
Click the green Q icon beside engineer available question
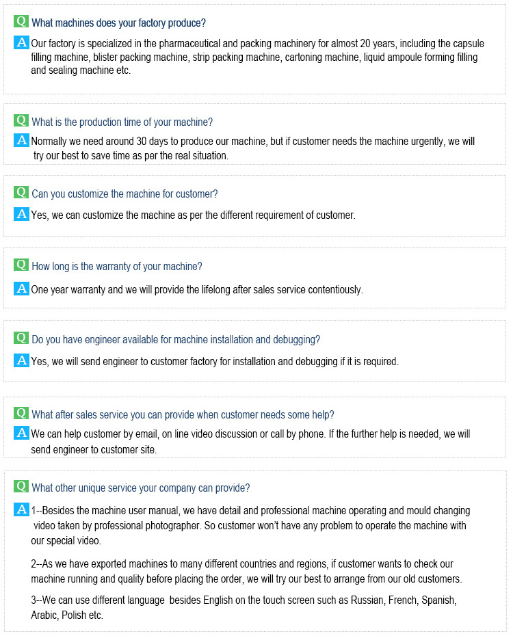coord(21,338)
